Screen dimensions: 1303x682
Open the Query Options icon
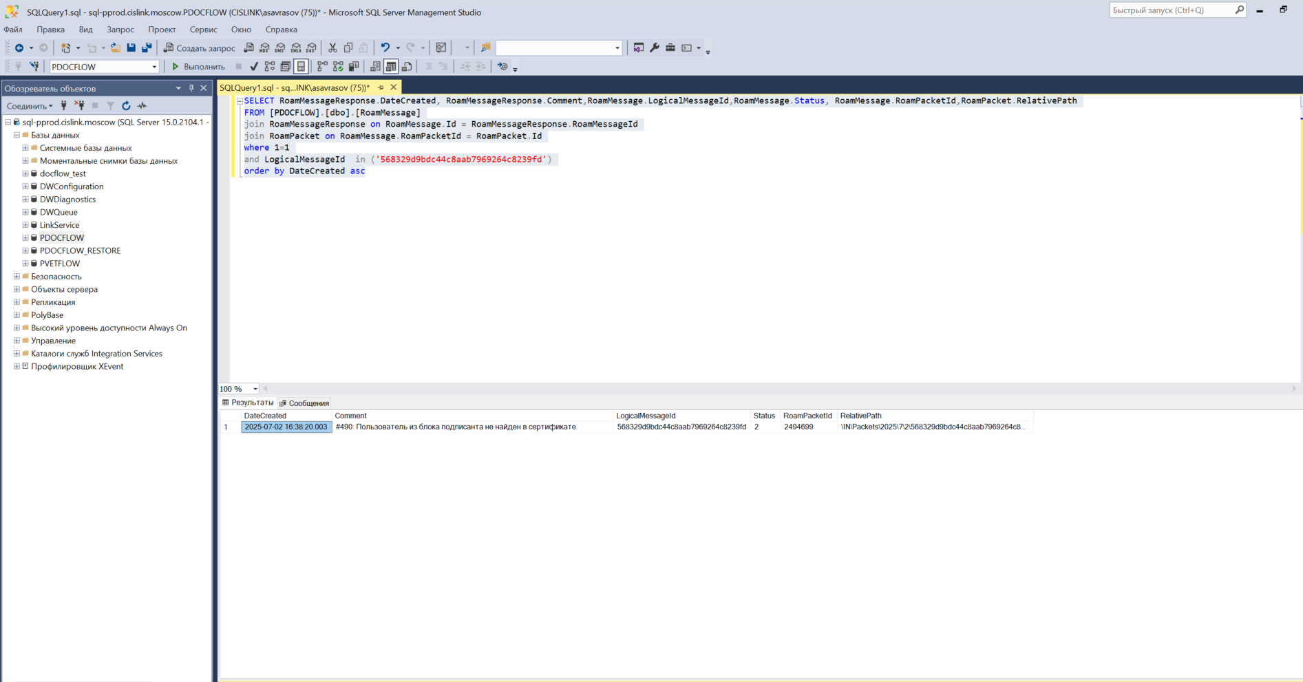pos(285,67)
